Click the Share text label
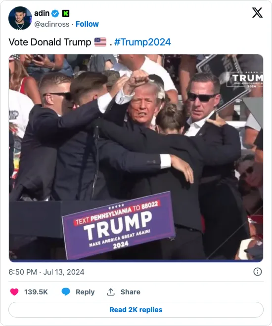The height and width of the screenshot is (326, 272). coord(131,292)
